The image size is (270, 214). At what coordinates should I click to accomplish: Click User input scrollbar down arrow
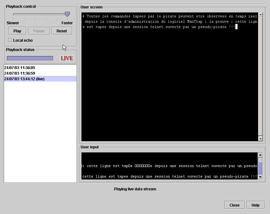click(x=260, y=177)
